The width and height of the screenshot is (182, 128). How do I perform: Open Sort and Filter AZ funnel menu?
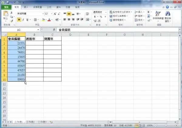(x=158, y=16)
